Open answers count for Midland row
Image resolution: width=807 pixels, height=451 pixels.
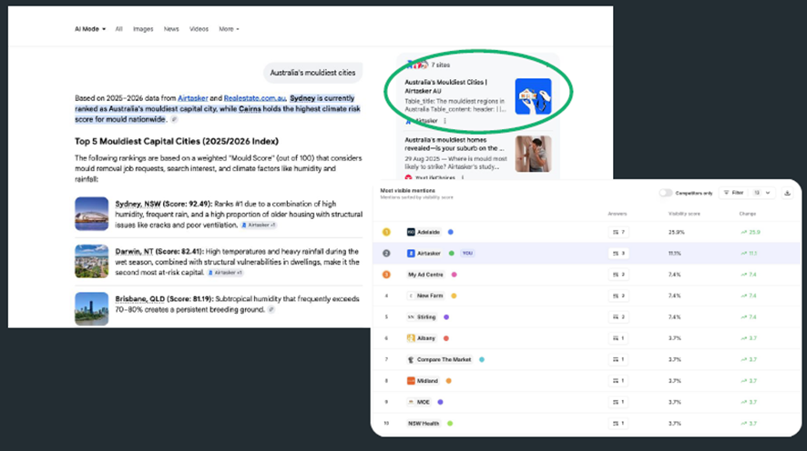618,381
